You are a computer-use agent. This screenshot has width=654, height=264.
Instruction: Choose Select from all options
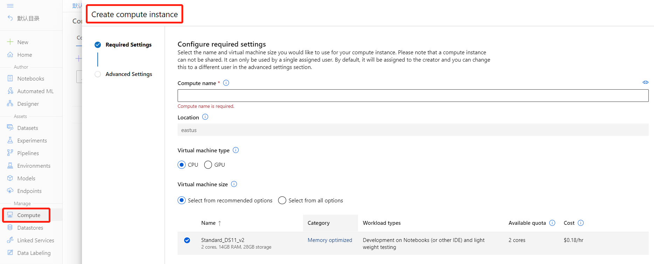pyautogui.click(x=282, y=200)
